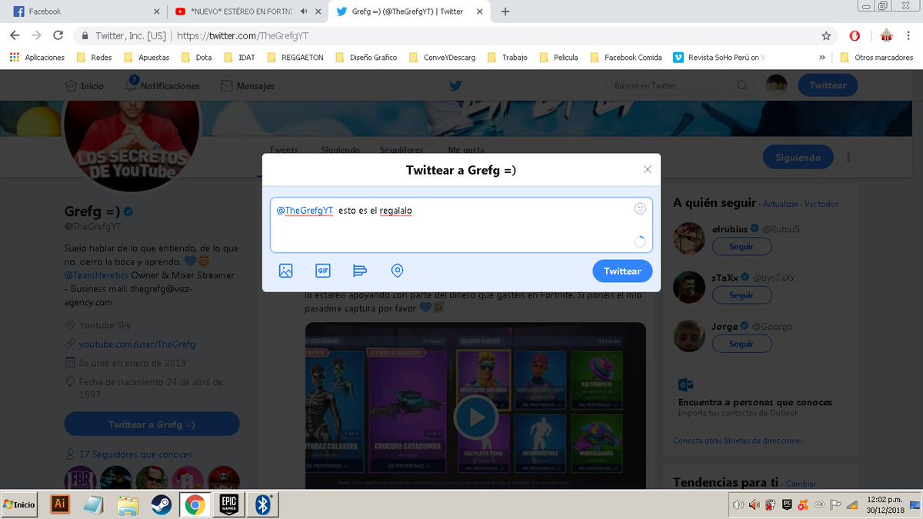Send the tweet with Twittear button

622,271
